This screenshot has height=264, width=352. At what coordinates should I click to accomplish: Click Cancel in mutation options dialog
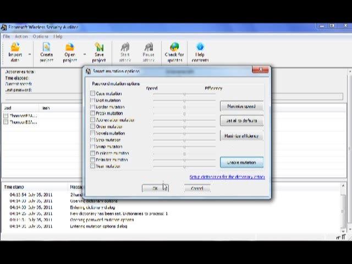point(197,188)
